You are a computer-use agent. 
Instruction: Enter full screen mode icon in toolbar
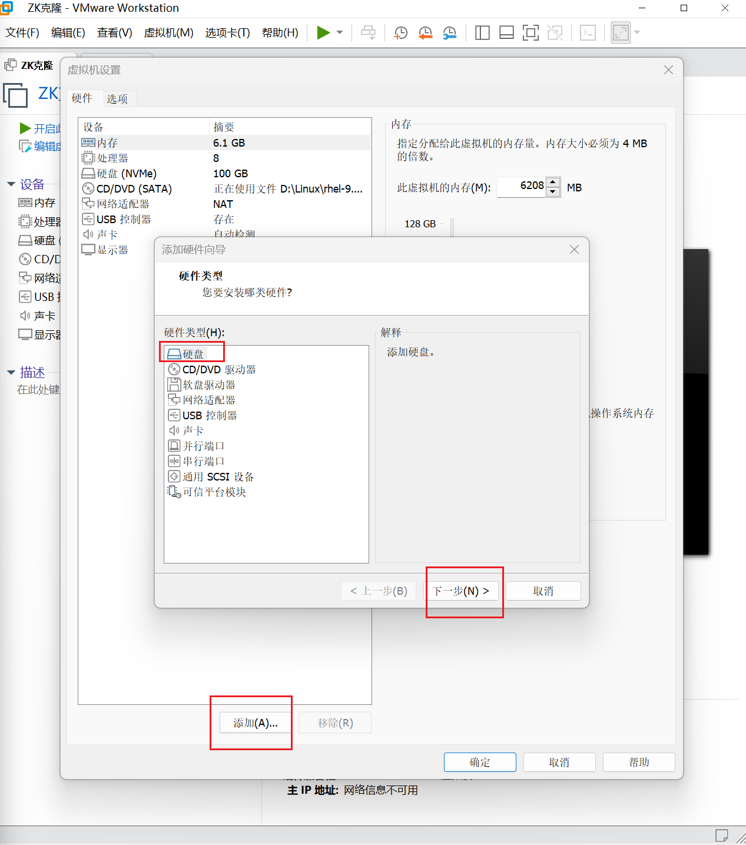click(531, 32)
